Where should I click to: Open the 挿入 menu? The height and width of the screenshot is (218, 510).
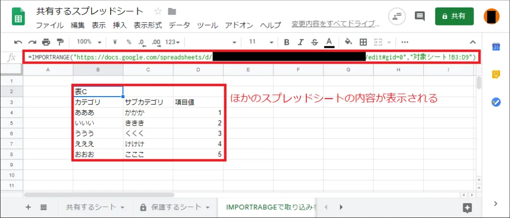tap(120, 25)
